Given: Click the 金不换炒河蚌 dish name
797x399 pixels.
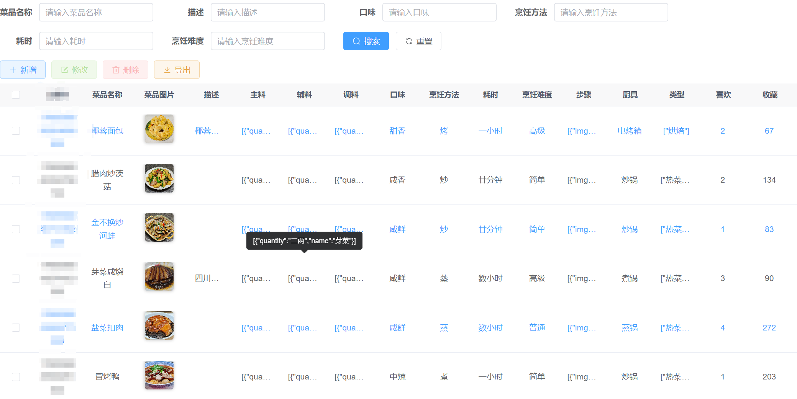Looking at the screenshot, I should click(107, 229).
